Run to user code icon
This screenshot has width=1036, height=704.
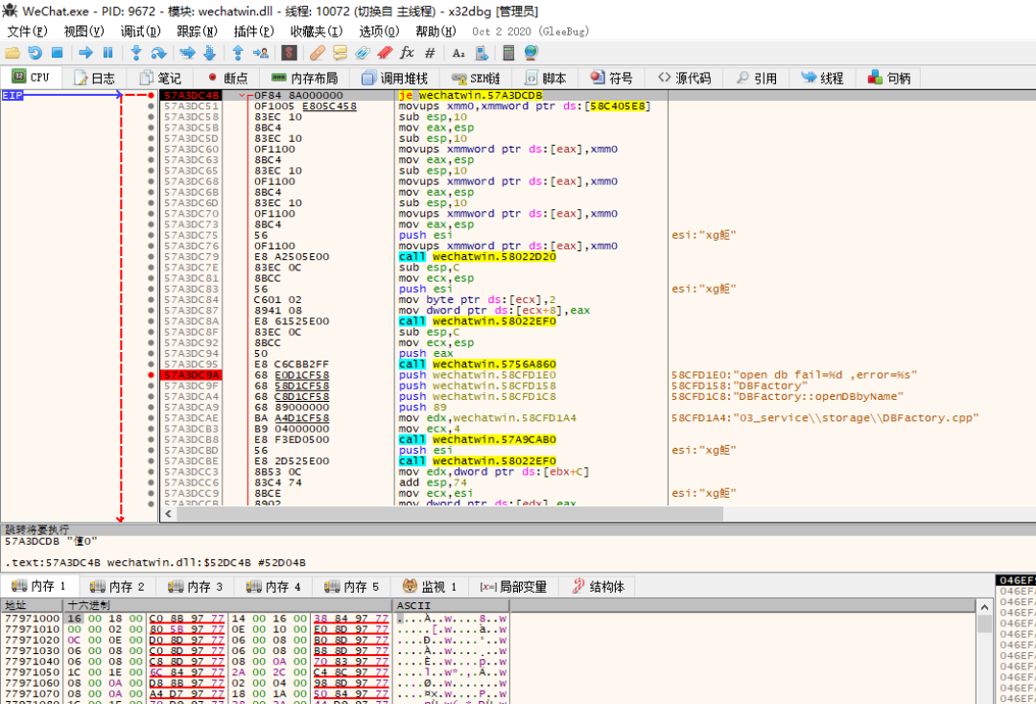pyautogui.click(x=260, y=53)
